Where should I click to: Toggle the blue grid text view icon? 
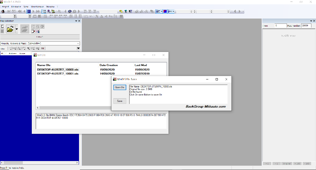(x=29, y=11)
